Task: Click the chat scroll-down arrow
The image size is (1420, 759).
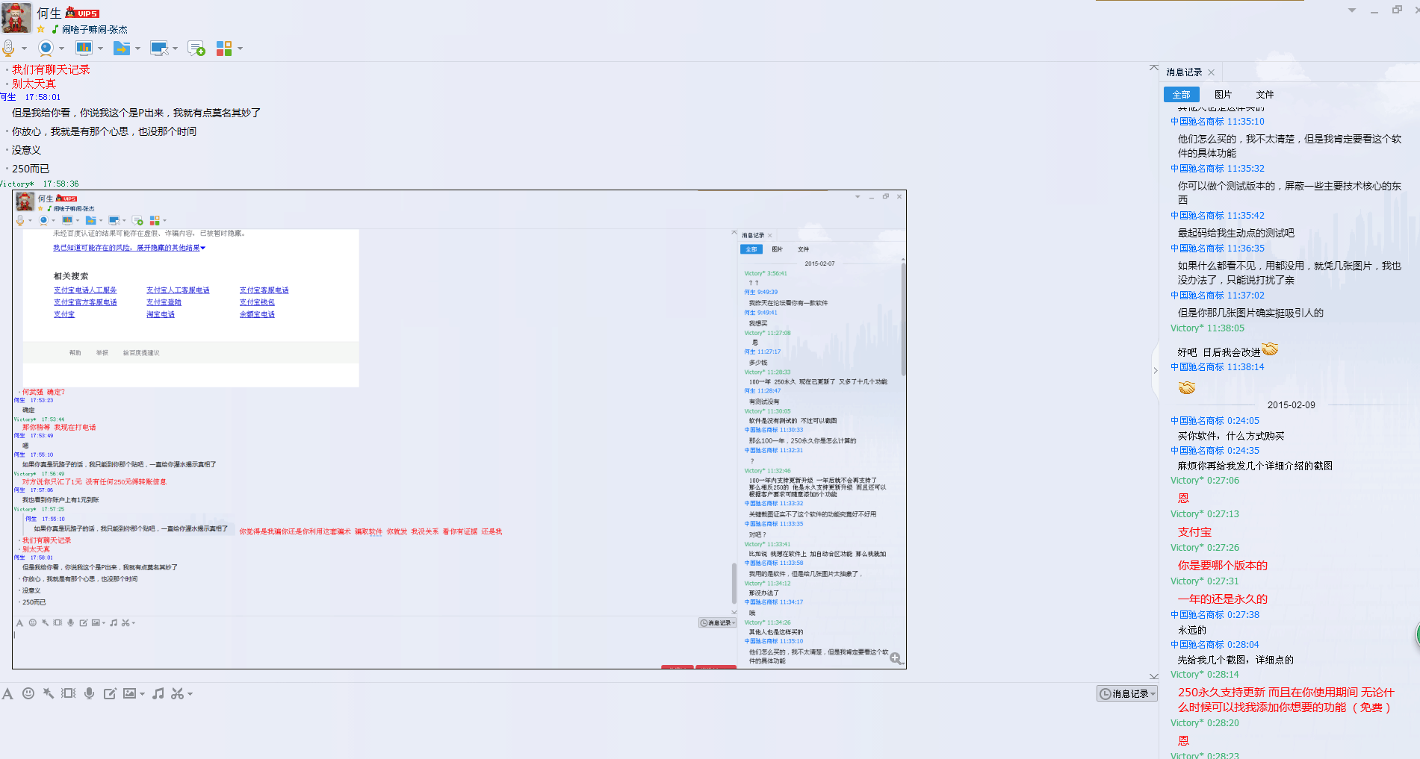Action: (x=1154, y=676)
